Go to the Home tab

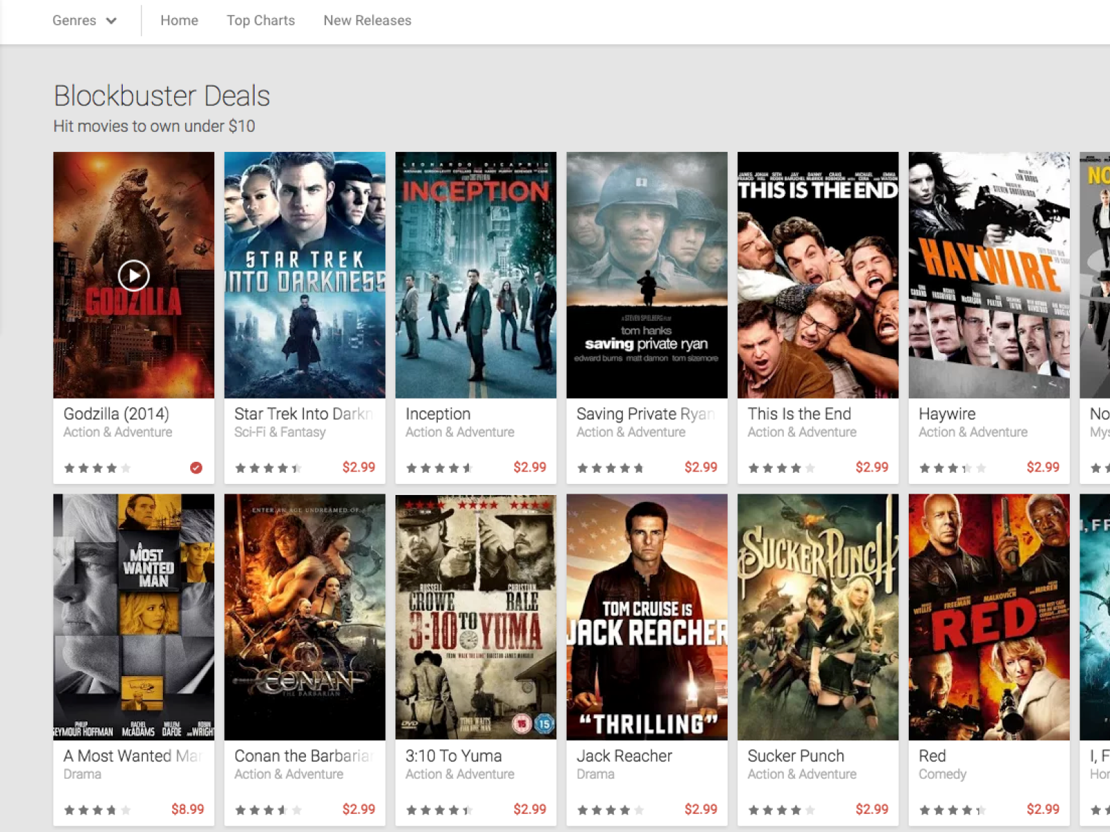point(179,21)
